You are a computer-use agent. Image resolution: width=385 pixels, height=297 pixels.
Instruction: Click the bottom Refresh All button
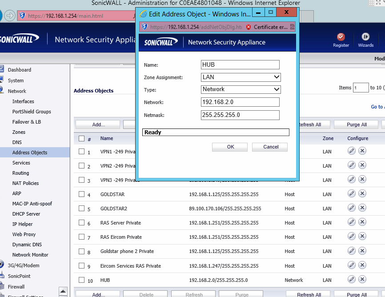coord(308,294)
